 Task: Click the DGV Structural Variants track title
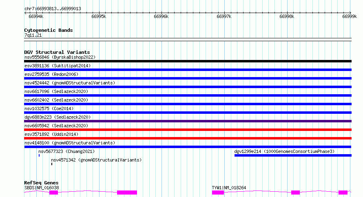[x=57, y=52]
